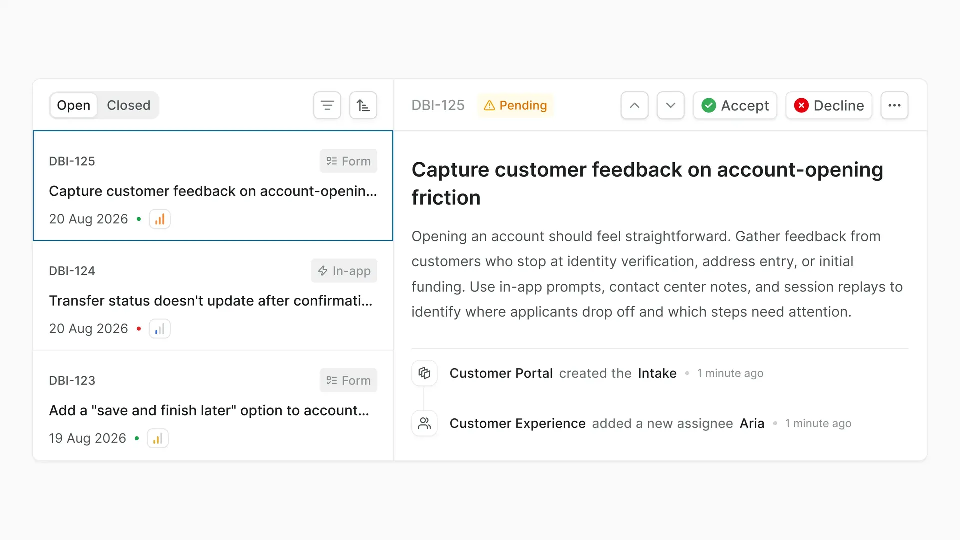Click the DBI-123 identifier in the list
The image size is (960, 540).
pos(72,381)
